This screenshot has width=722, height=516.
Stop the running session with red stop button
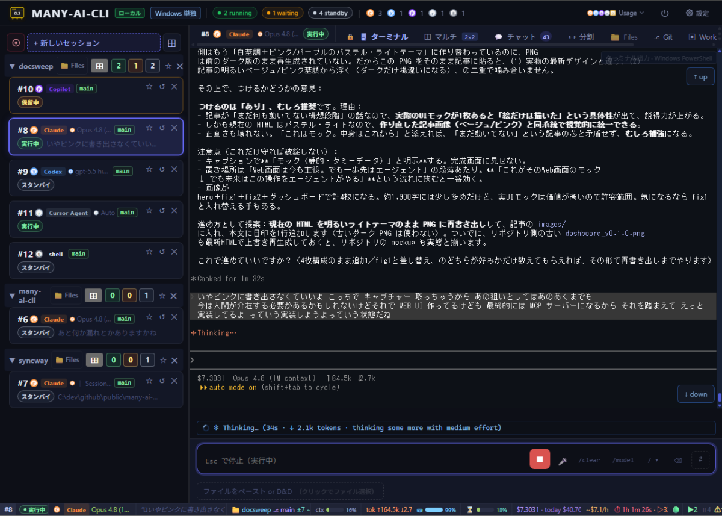[540, 459]
